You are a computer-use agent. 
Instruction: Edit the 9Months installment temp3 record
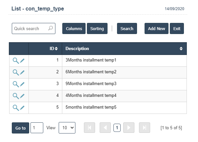pyautogui.click(x=22, y=84)
